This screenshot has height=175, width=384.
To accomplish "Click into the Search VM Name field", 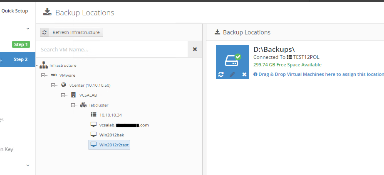I will 111,49.
